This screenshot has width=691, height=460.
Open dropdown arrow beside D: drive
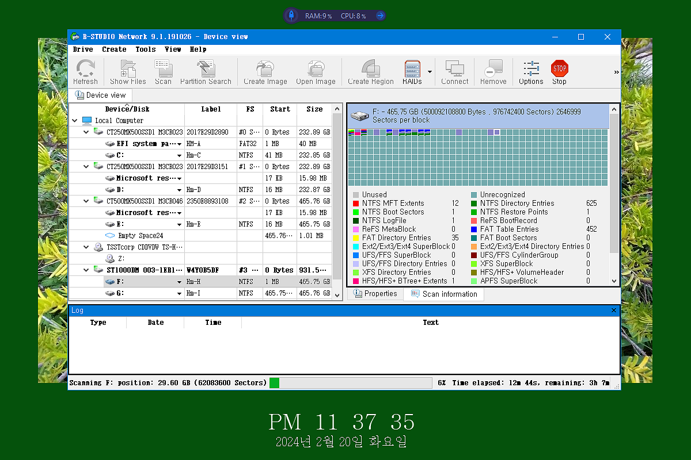pos(180,190)
